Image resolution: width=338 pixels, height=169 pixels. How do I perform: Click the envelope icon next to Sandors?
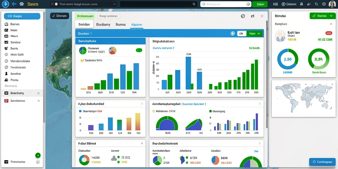pos(6,42)
